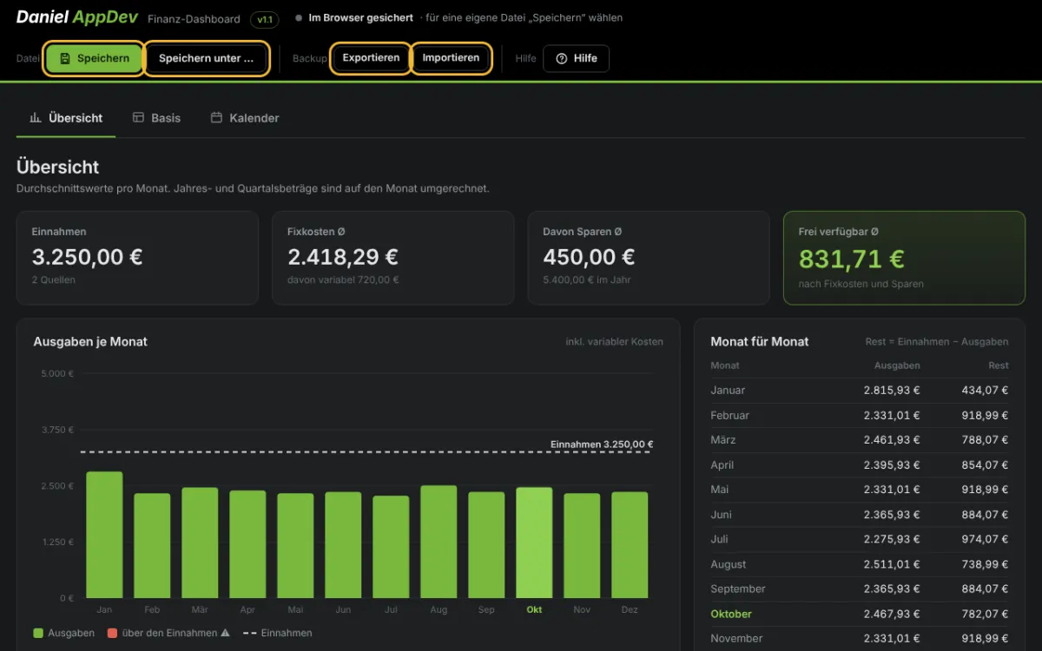Click Juli's Rest value 974,07 €
This screenshot has height=651, width=1042.
[x=985, y=539]
